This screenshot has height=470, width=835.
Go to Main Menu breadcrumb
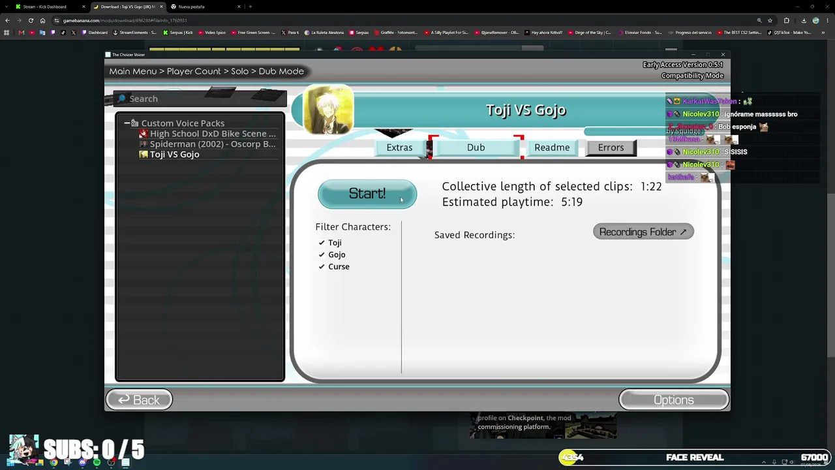(133, 71)
